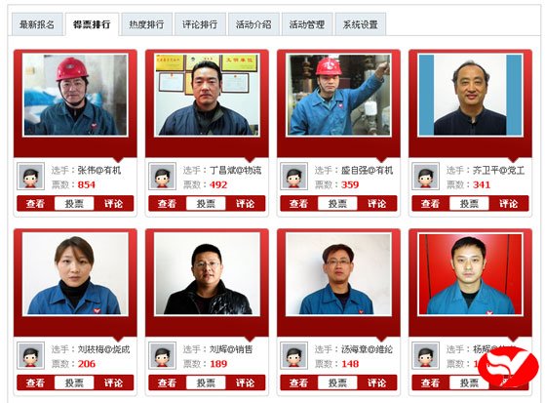Viewport: 545px width, 403px height.
Task: Click avatar icon beside 刘枝梅@烧成
Action: 30,355
